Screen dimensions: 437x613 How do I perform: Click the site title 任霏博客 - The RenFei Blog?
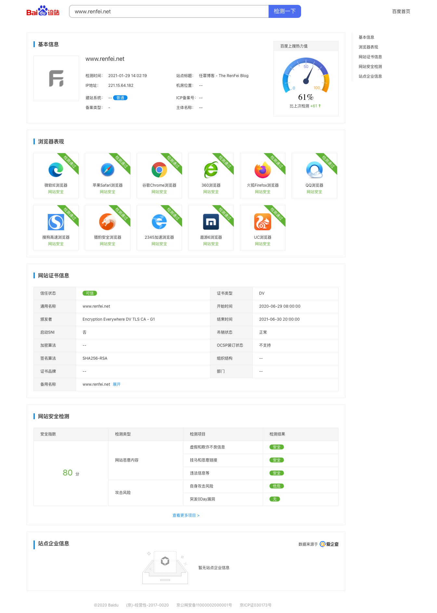(224, 76)
